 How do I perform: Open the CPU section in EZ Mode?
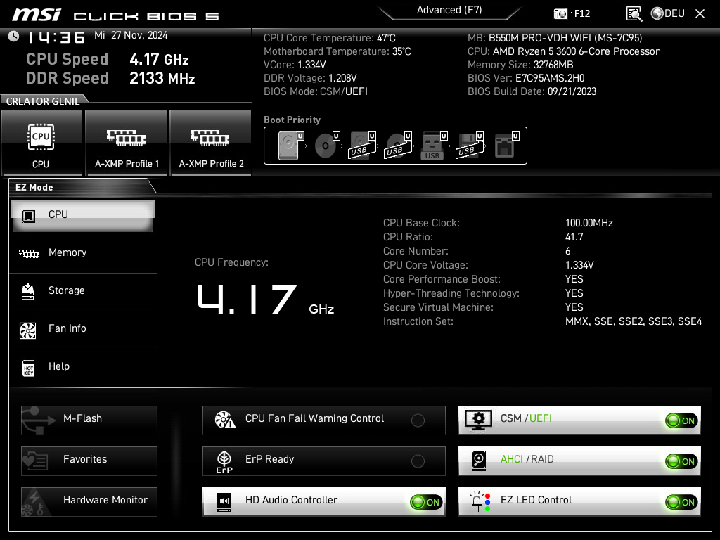tap(83, 215)
